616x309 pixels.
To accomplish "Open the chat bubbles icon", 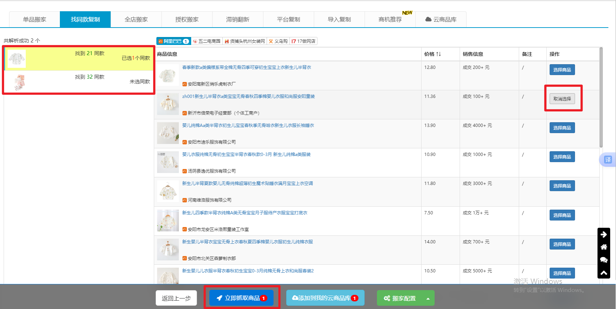I will click(x=604, y=260).
